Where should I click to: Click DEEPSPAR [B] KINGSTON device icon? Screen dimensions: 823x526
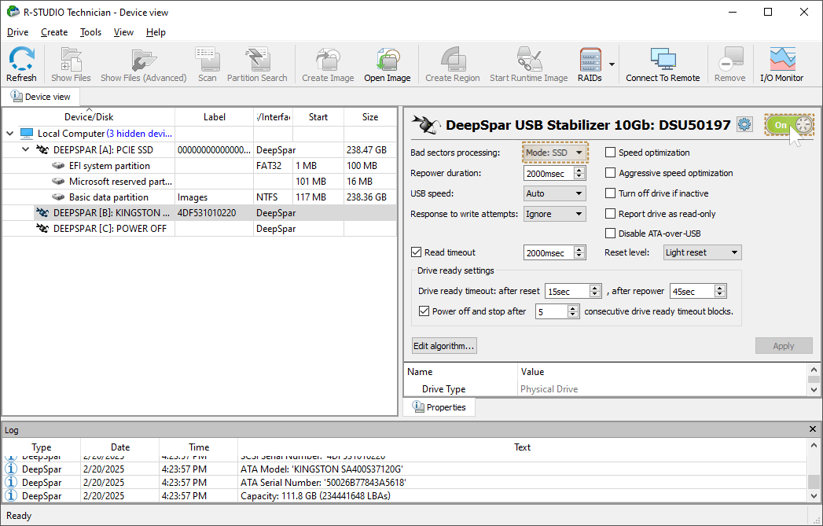tap(42, 212)
